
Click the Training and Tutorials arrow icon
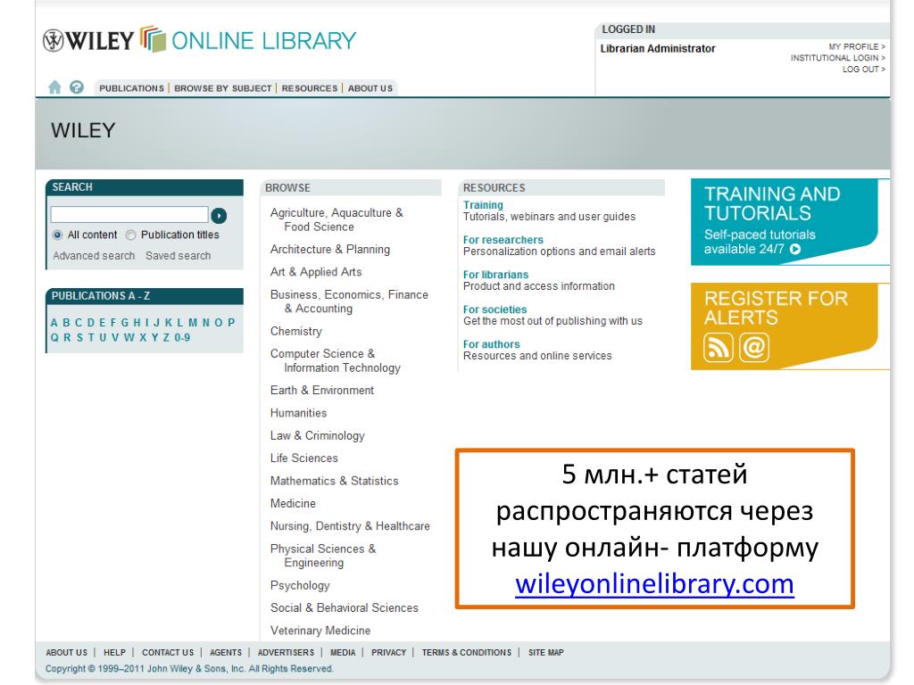pyautogui.click(x=795, y=250)
